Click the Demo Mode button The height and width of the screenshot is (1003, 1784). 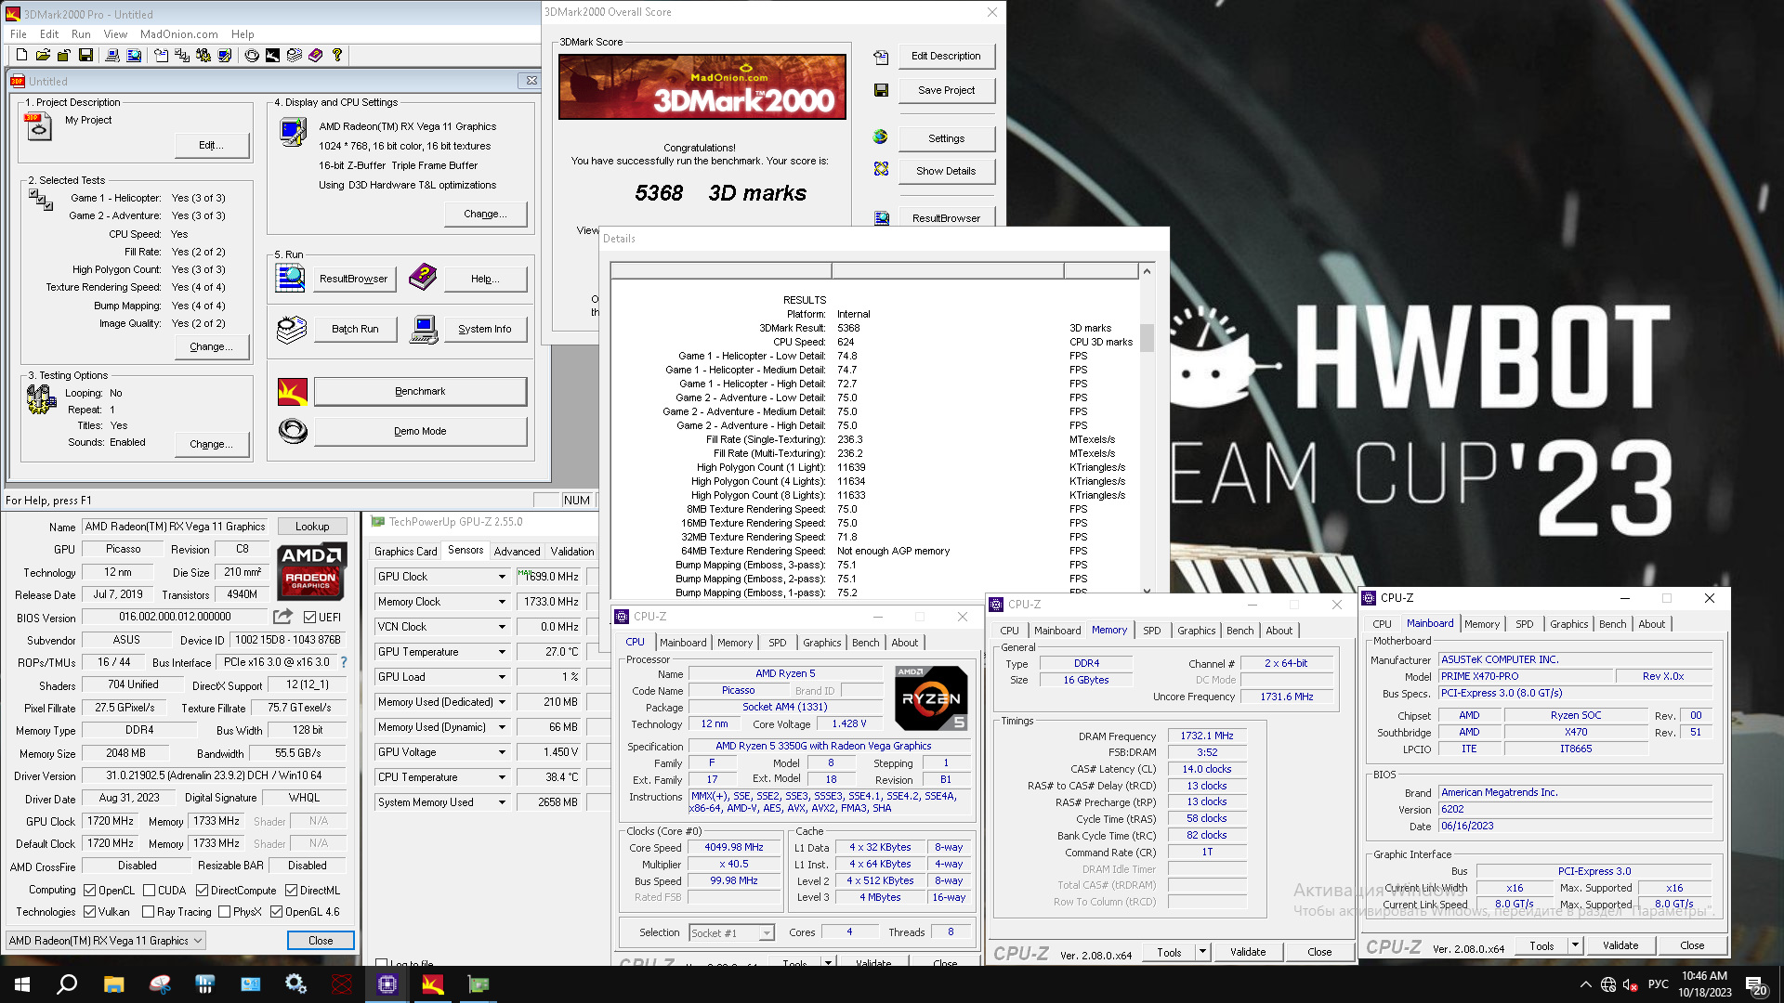[x=420, y=431]
